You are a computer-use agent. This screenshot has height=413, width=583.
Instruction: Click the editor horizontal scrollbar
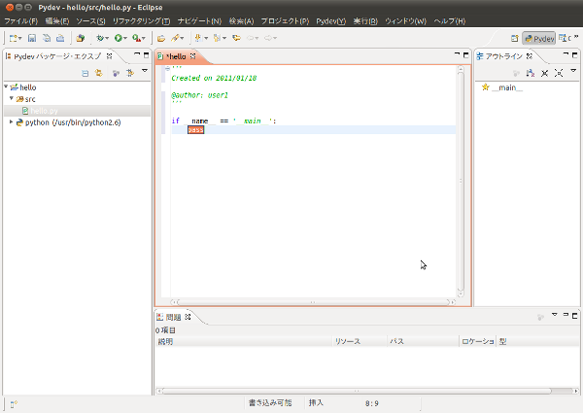pyautogui.click(x=313, y=302)
